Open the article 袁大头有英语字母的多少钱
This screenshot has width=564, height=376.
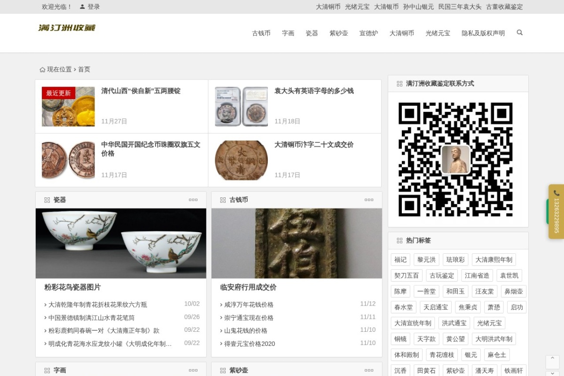click(x=314, y=91)
